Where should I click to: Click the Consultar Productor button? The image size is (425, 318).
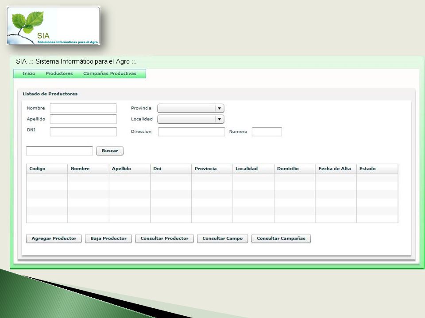pos(165,238)
